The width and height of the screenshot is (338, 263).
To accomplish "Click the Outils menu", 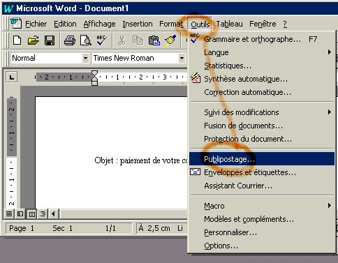I will pos(200,24).
